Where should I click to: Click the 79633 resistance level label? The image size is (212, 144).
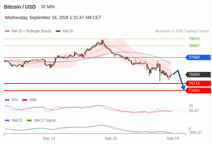pyautogui.click(x=194, y=39)
